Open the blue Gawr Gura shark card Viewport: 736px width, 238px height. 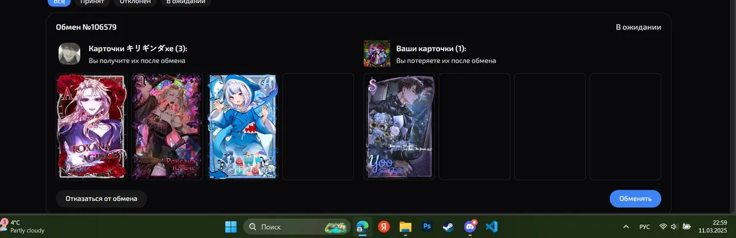[243, 126]
